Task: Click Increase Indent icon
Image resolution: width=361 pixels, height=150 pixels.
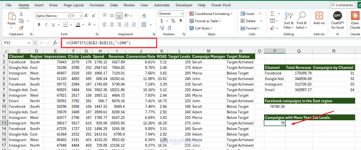Action: coord(134,24)
